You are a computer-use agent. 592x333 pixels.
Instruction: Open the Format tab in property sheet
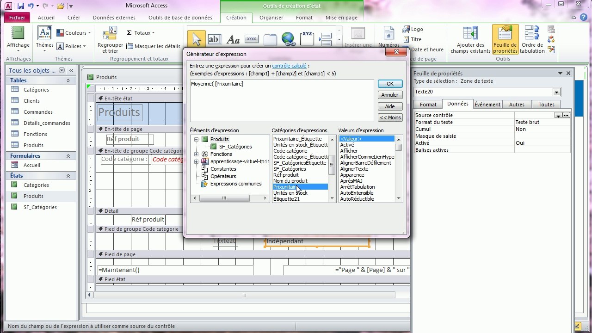click(428, 105)
